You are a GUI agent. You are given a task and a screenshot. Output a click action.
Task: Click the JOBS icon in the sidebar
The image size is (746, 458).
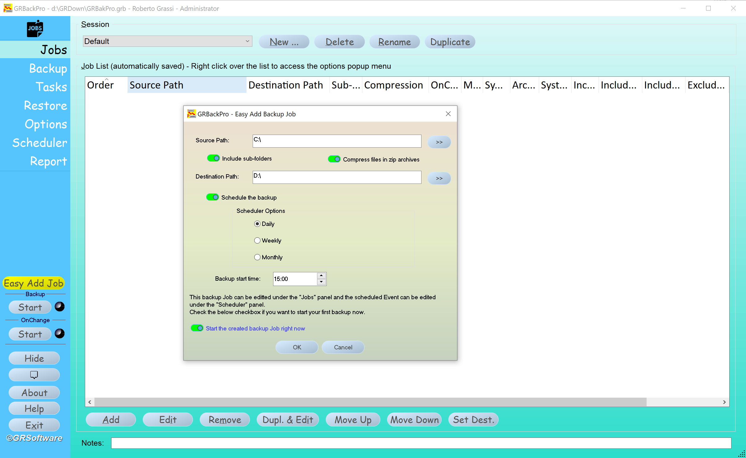click(35, 29)
